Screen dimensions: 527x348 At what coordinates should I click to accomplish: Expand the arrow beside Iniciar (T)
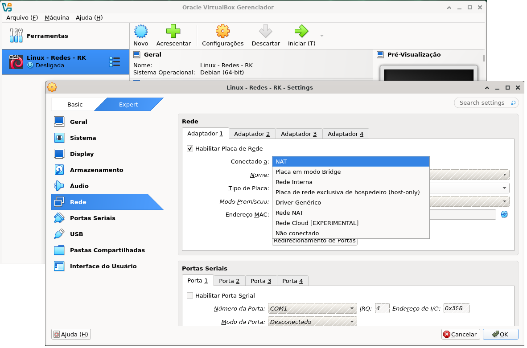tap(321, 36)
